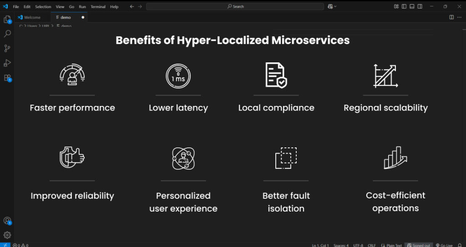The image size is (466, 247).
Task: Expand the Copilot dropdown chevron
Action: [335, 6]
